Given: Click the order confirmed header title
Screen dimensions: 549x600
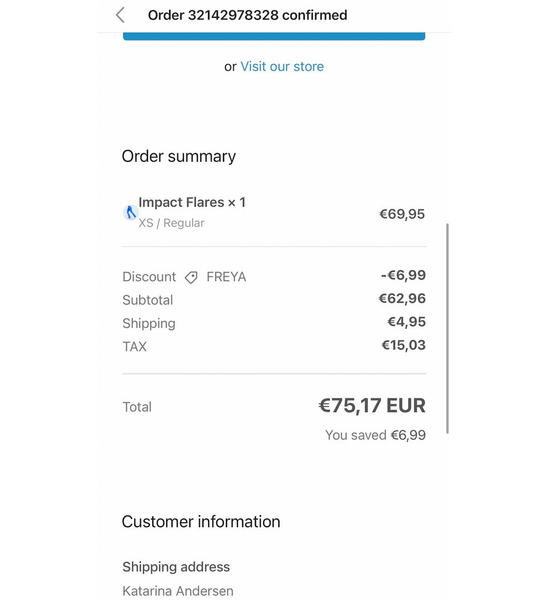Looking at the screenshot, I should pyautogui.click(x=248, y=15).
